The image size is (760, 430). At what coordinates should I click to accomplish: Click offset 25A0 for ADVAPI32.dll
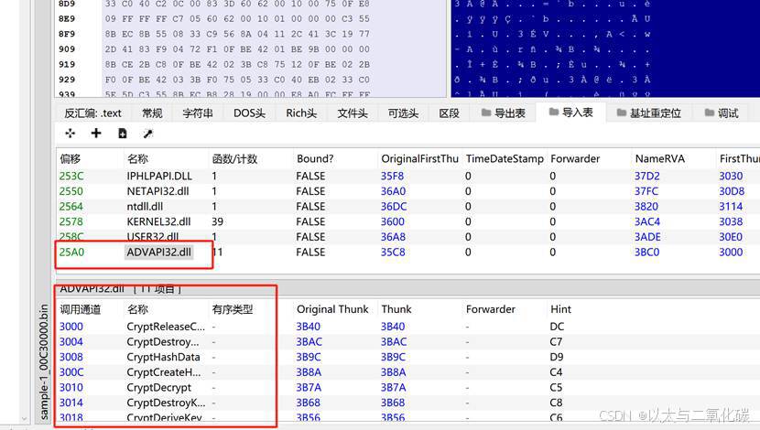[x=71, y=252]
